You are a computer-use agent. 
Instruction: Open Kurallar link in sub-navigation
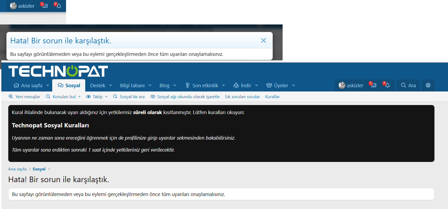(x=272, y=97)
